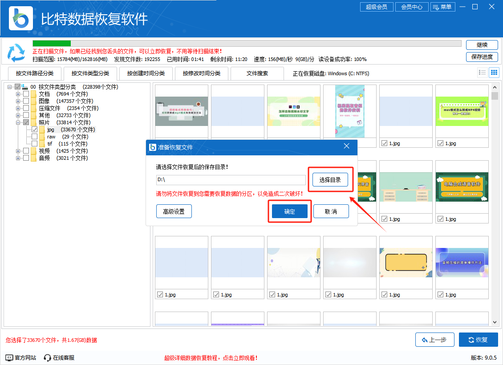Expand the 图像 tree node

[18, 101]
